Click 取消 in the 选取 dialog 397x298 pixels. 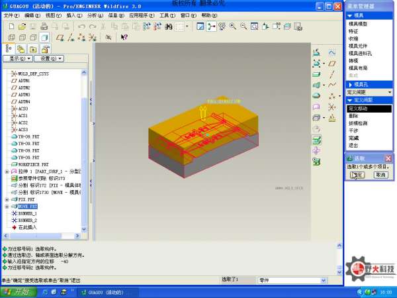[381, 175]
